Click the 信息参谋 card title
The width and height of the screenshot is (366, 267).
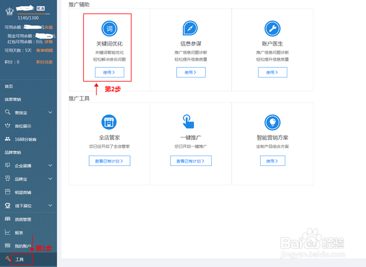tap(191, 43)
